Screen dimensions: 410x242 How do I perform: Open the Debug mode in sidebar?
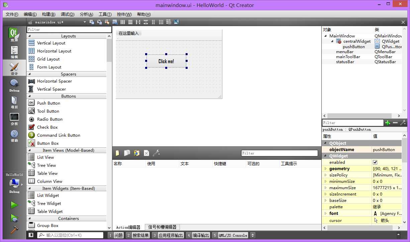point(14,85)
